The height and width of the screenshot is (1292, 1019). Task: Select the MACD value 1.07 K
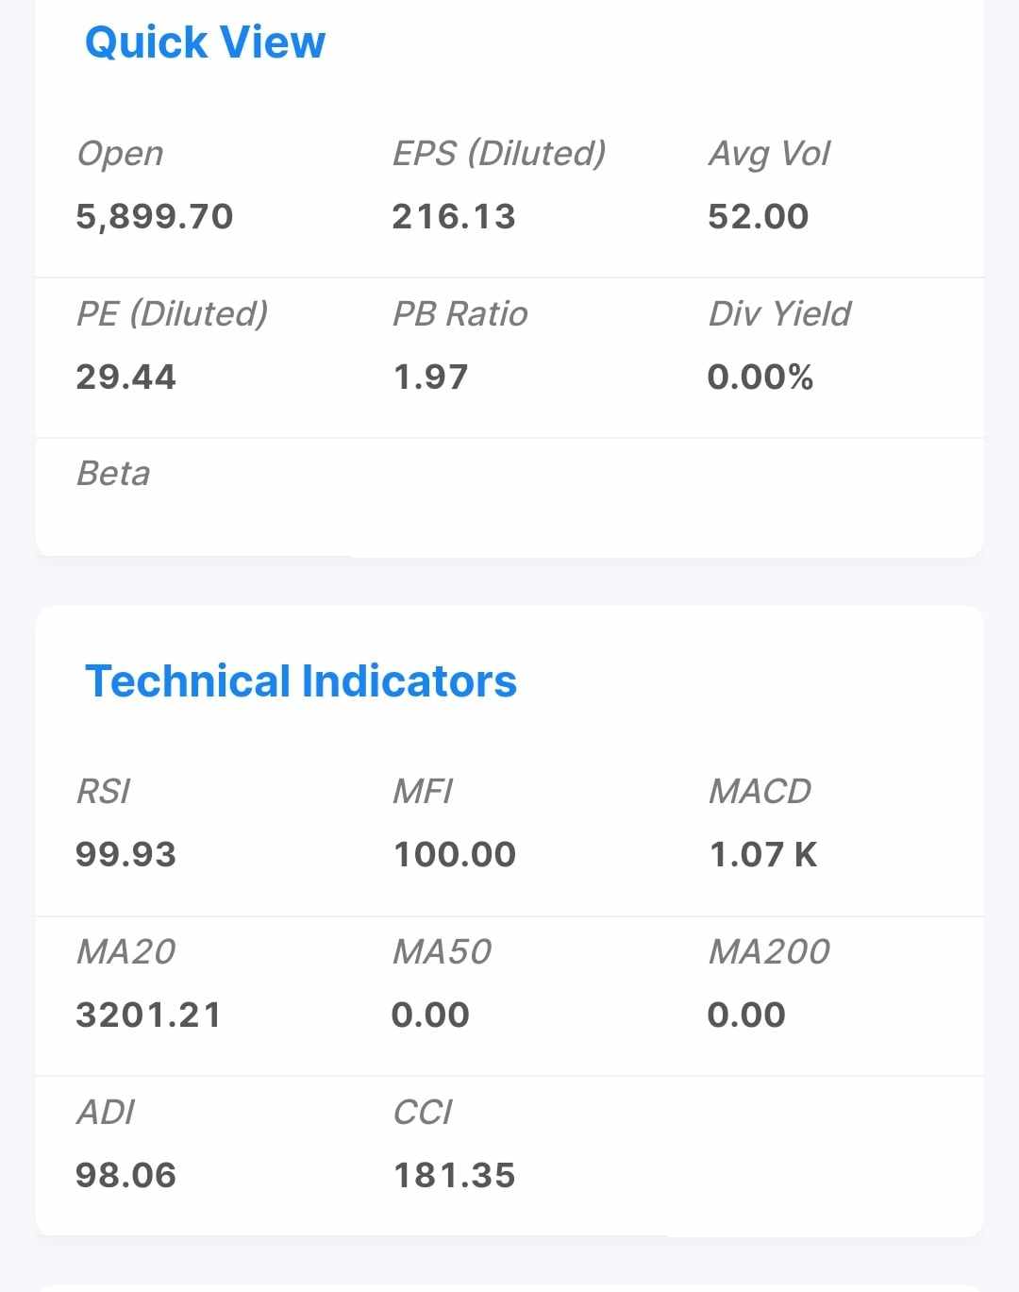point(763,855)
